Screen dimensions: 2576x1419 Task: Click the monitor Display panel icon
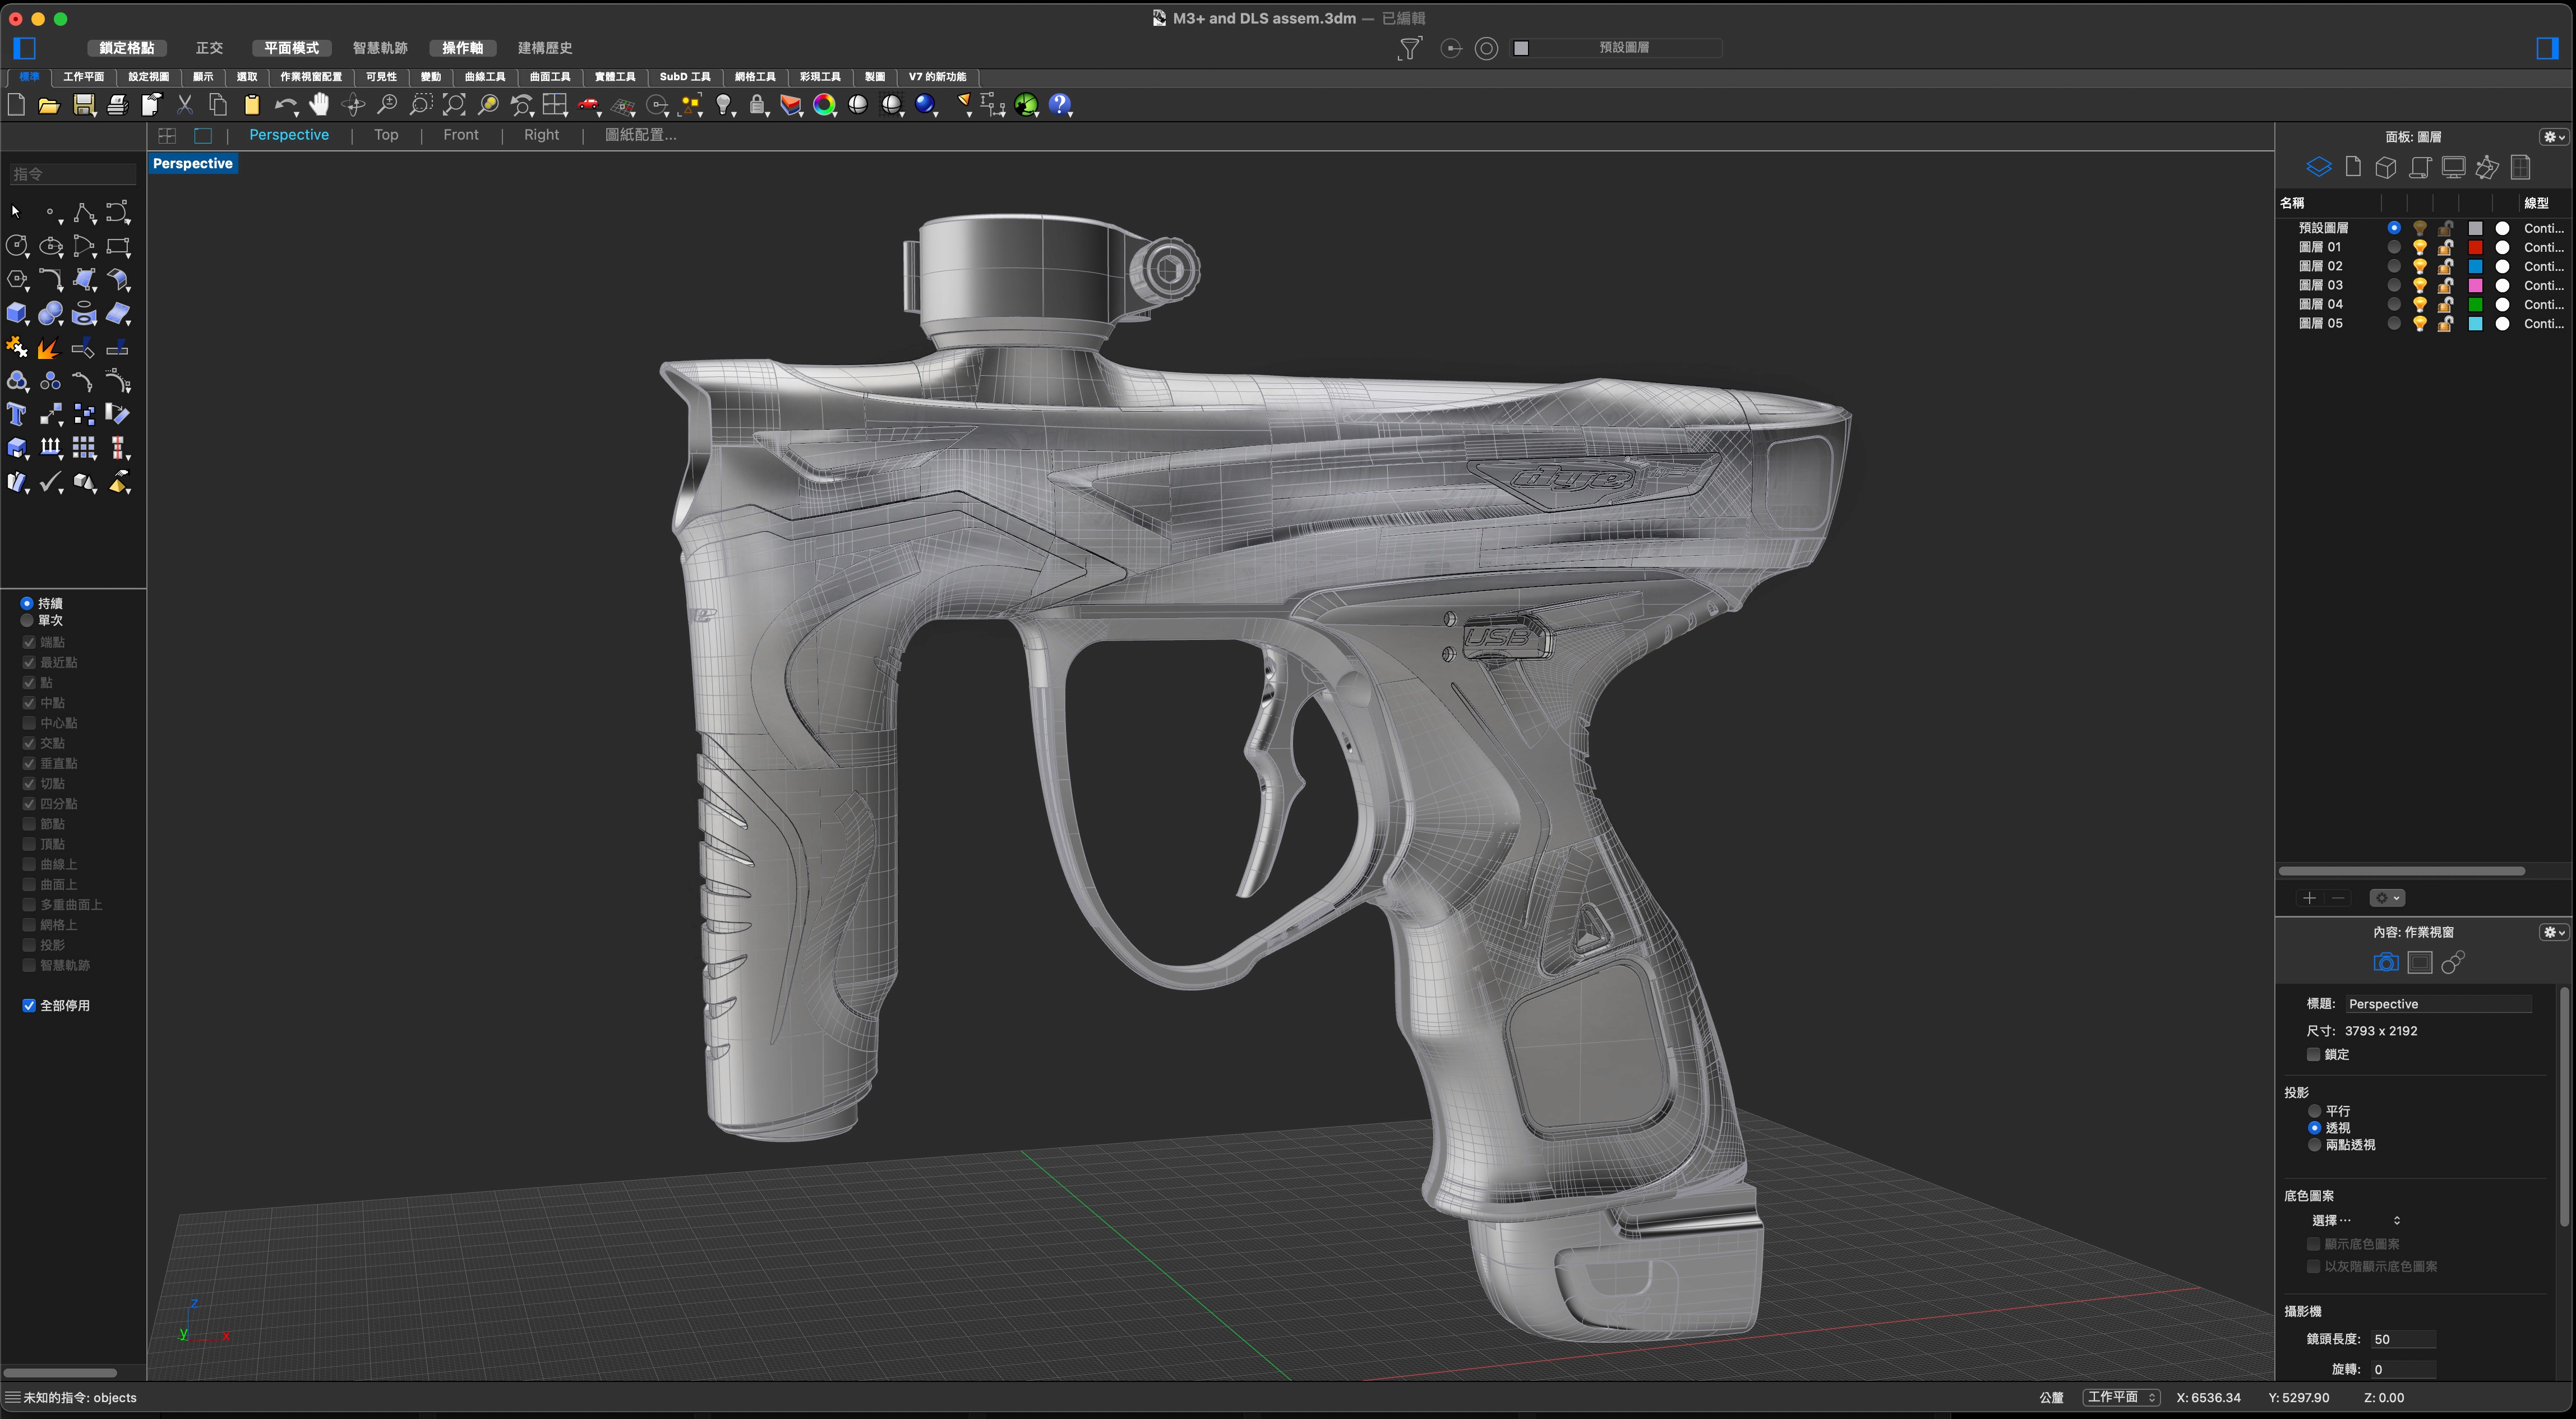pyautogui.click(x=2453, y=167)
